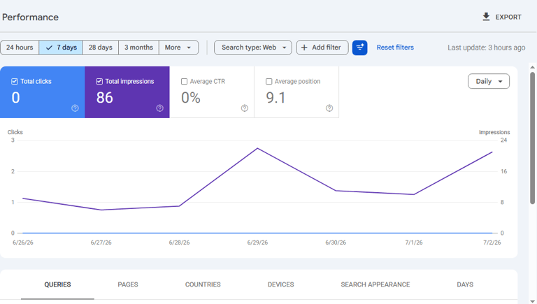
Task: Click the impressions peak point on 6/29/26
Action: tap(257, 148)
